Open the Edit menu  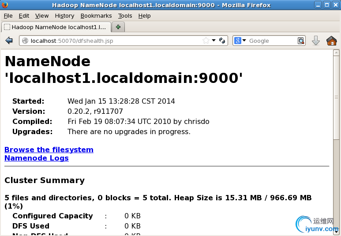[x=24, y=16]
